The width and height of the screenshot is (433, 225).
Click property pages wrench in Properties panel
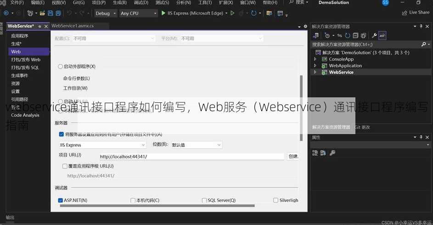(x=332, y=152)
